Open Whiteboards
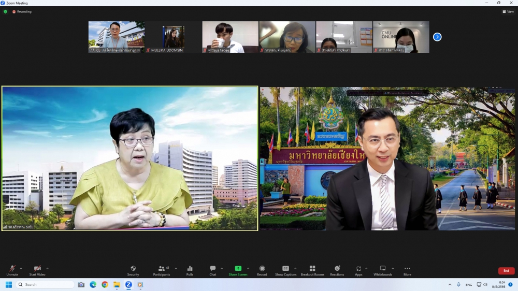 383,269
